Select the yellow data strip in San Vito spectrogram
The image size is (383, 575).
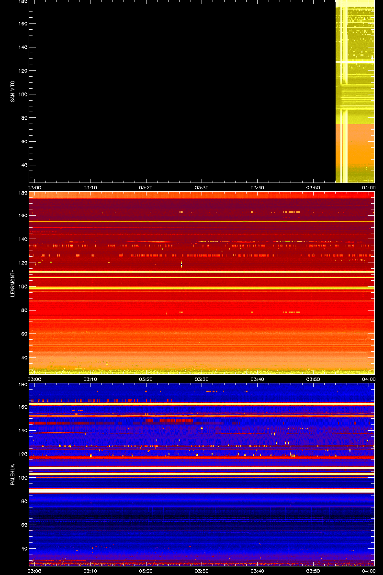pos(355,91)
